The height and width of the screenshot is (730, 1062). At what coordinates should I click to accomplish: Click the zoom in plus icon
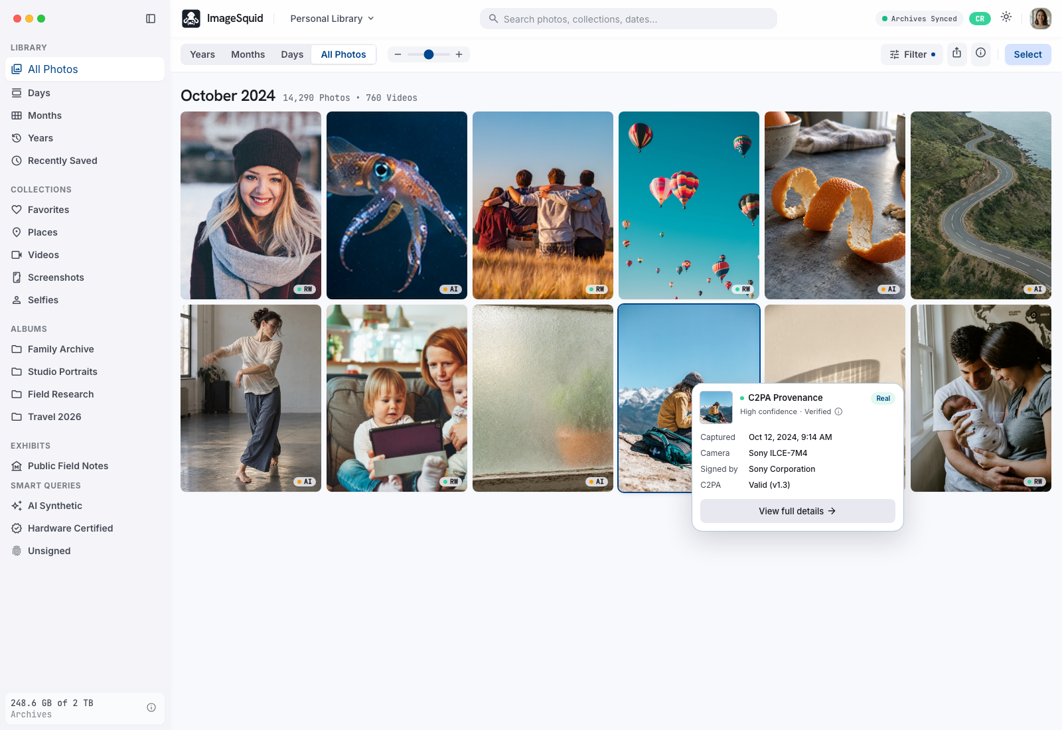point(459,54)
